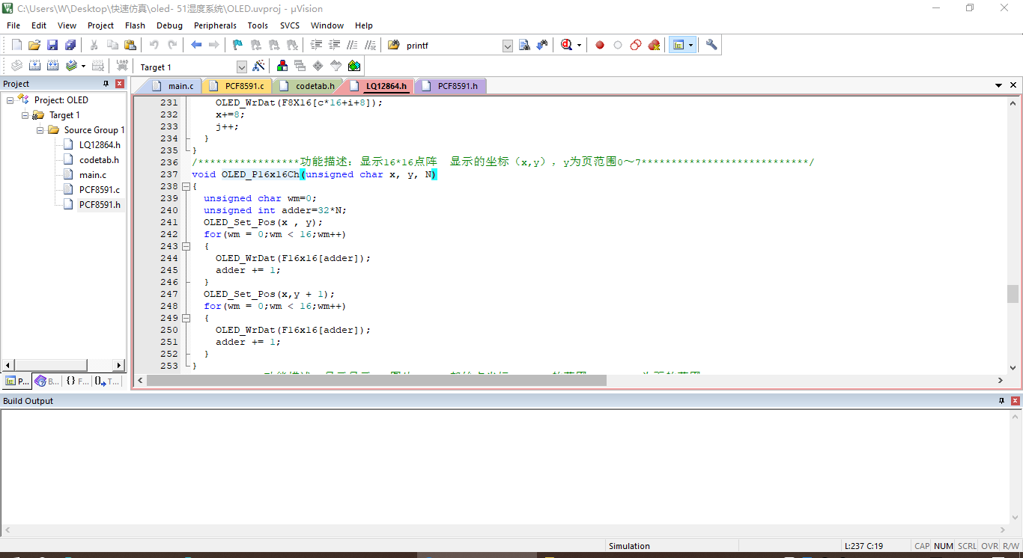Viewport: 1023px width, 558px height.
Task: Click the Rebuild all target files icon
Action: click(53, 66)
